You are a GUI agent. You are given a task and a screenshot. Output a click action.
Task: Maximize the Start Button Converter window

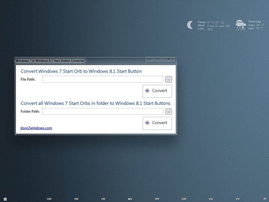(158, 59)
